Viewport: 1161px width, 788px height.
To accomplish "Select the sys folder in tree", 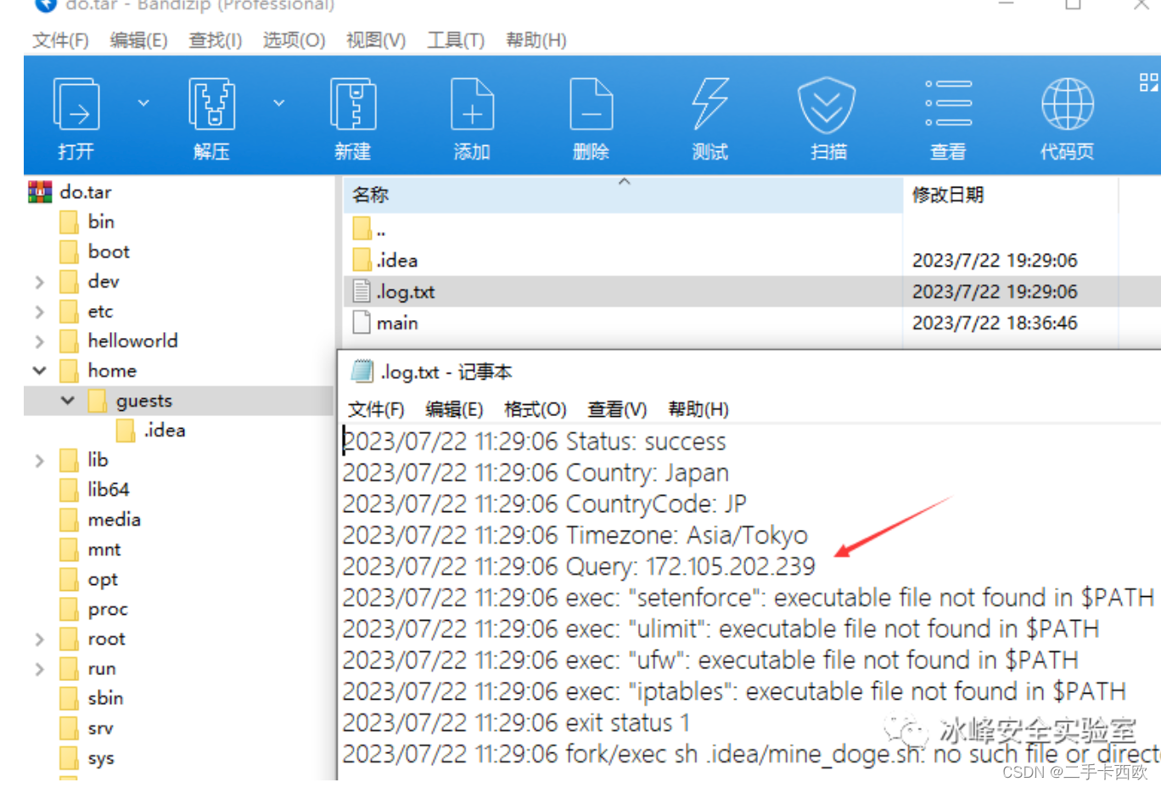I will (x=101, y=758).
